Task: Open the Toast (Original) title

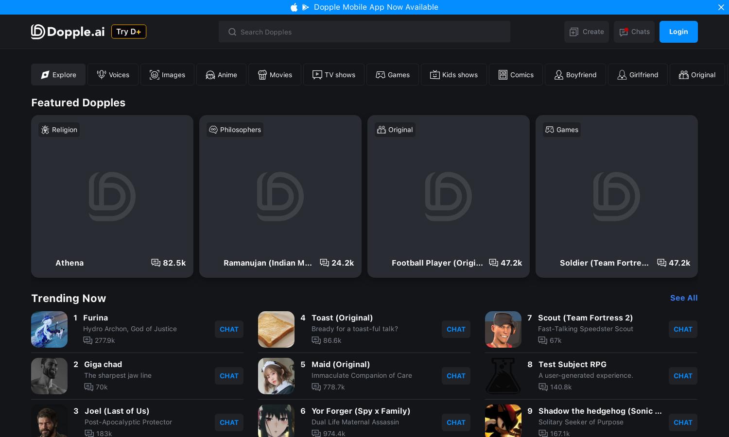Action: tap(342, 318)
